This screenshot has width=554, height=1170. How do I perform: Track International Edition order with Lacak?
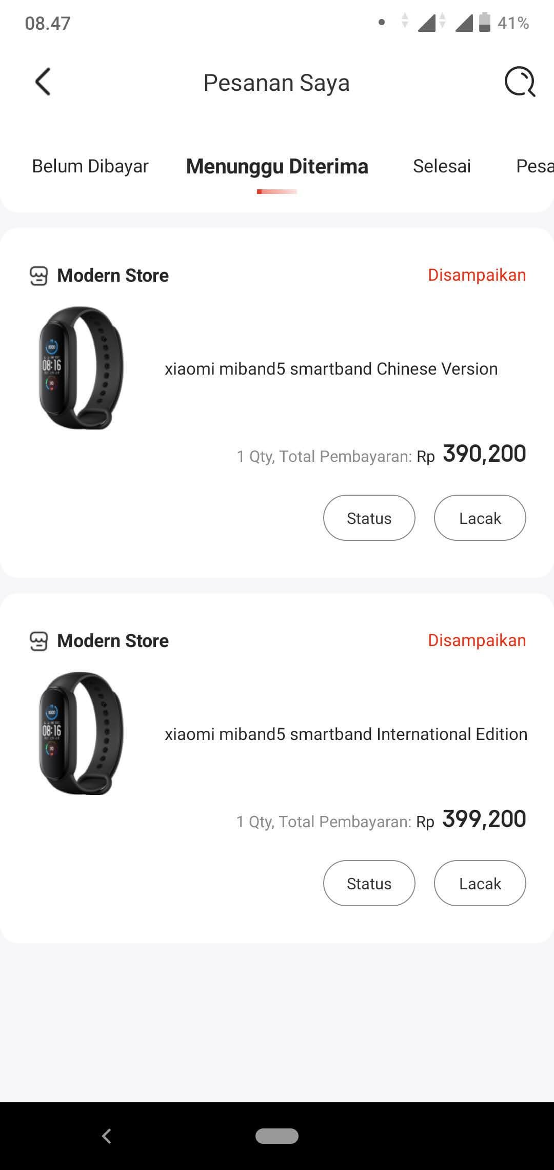pyautogui.click(x=480, y=883)
